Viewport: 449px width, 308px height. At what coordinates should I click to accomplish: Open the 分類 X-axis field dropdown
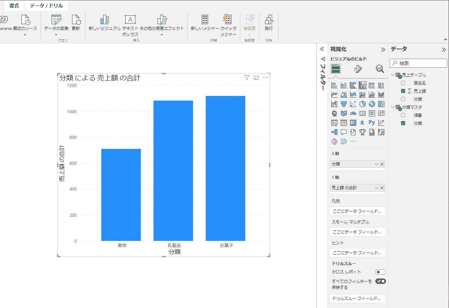point(376,164)
